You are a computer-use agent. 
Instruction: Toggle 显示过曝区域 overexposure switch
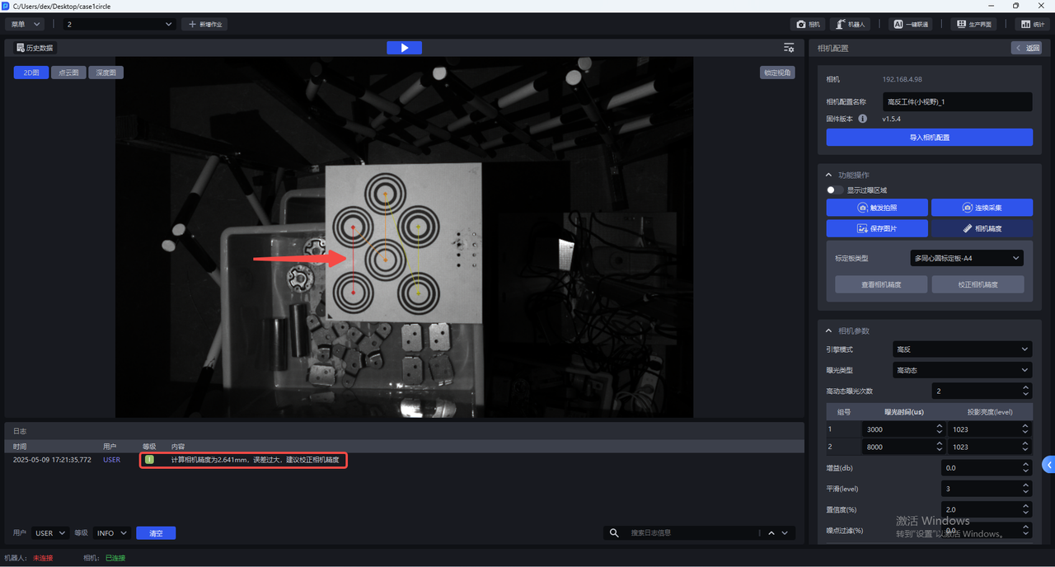(832, 190)
